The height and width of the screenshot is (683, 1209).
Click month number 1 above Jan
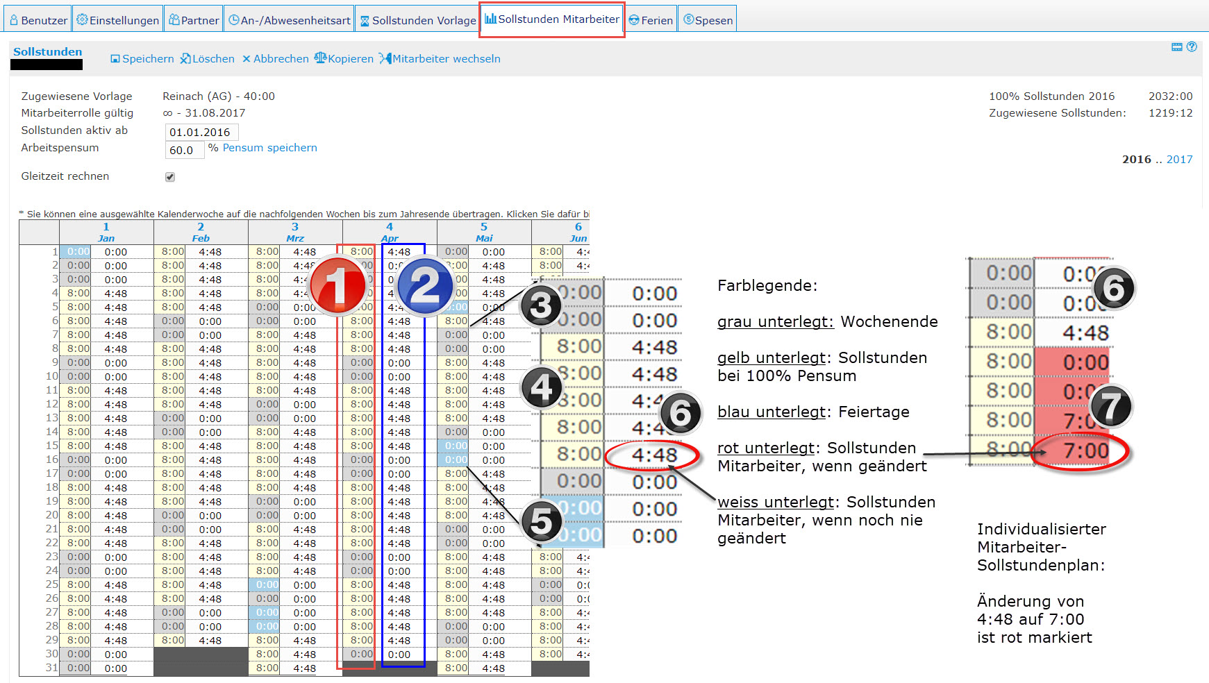click(106, 227)
